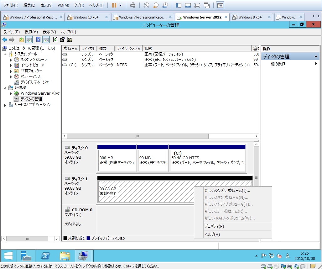Toggle the VMware library sidebar view button
This screenshot has height=269, width=322.
pyautogui.click(x=179, y=5)
